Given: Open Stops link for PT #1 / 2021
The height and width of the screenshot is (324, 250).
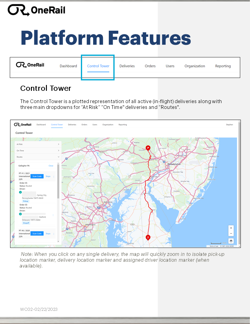Looking at the screenshot, I should tap(48, 176).
